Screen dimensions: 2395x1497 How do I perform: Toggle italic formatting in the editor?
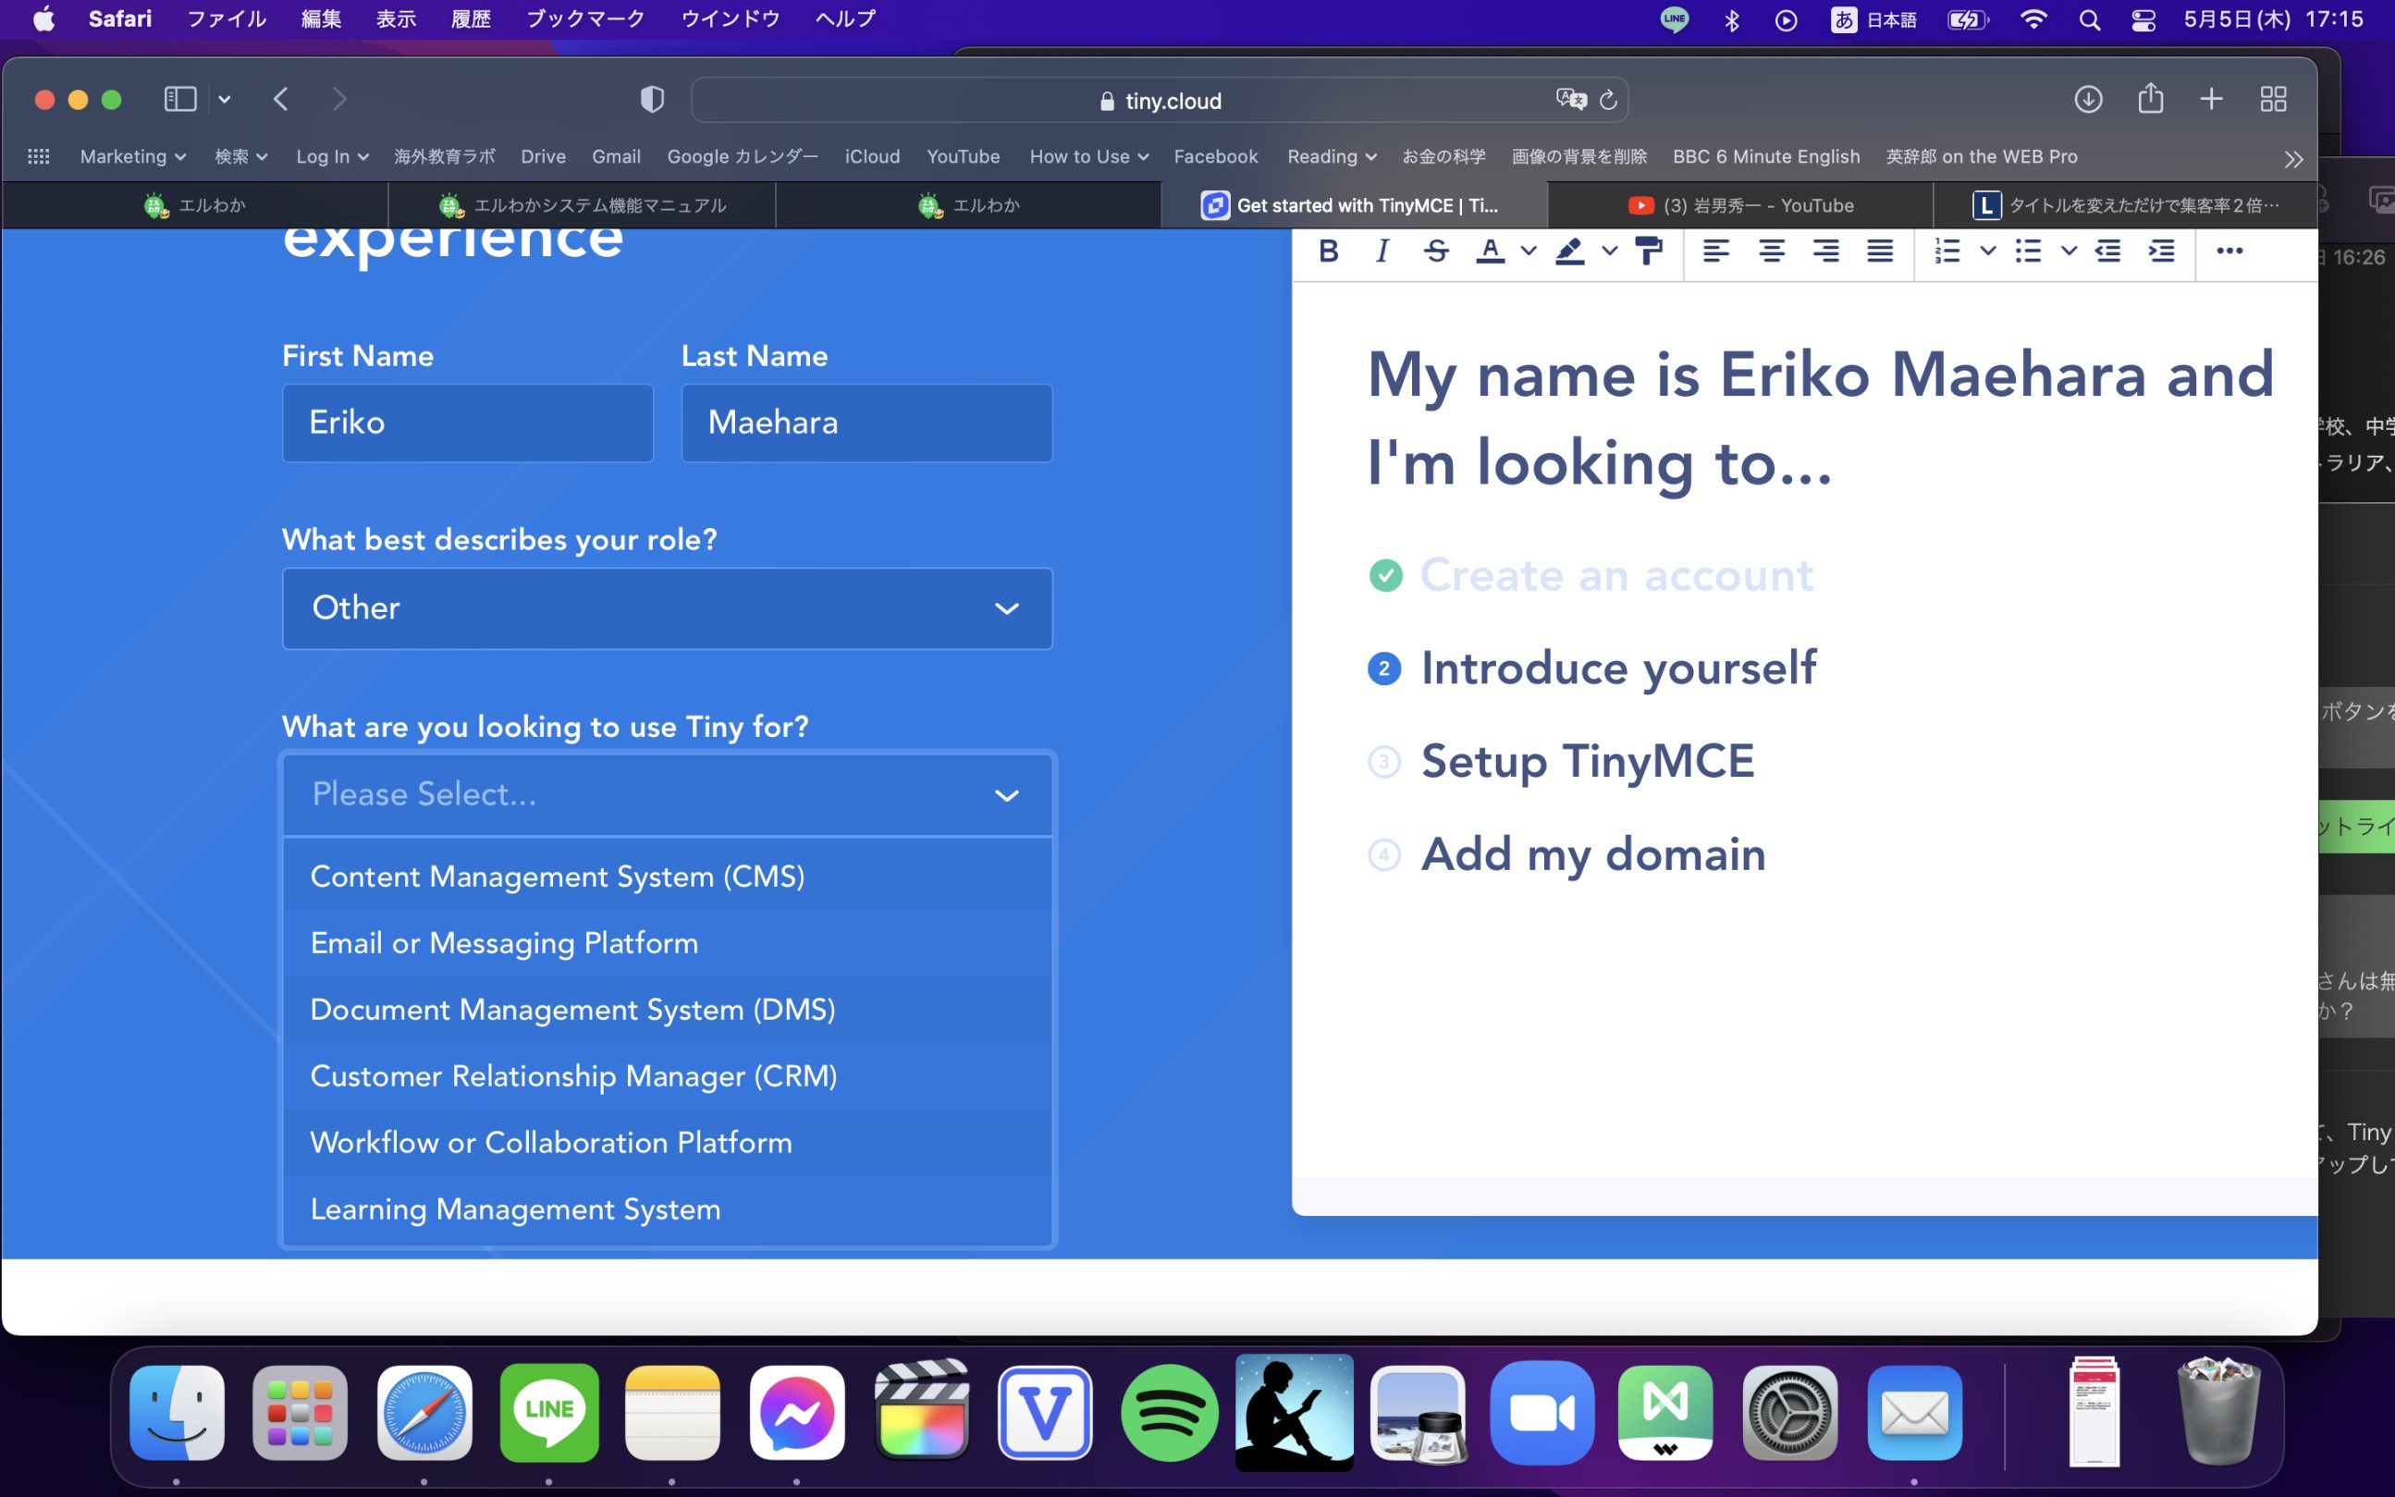click(x=1382, y=252)
